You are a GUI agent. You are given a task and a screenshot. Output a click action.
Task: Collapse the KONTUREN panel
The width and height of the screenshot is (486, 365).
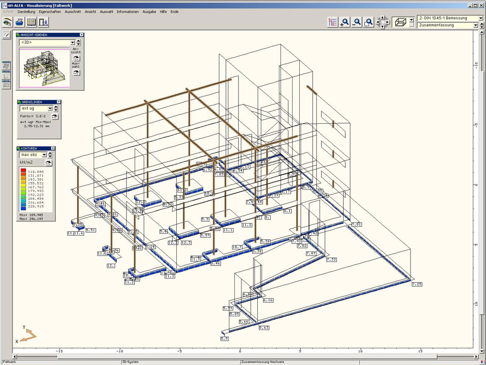coord(53,149)
